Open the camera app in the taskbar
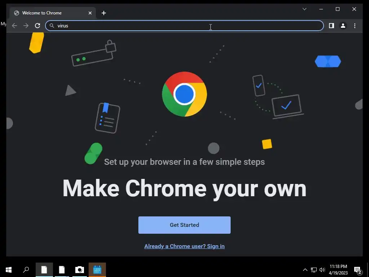 (80, 270)
